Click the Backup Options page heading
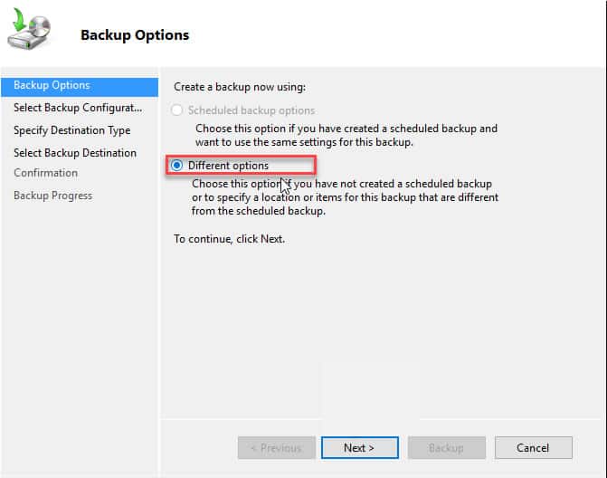The width and height of the screenshot is (607, 478). (x=135, y=35)
